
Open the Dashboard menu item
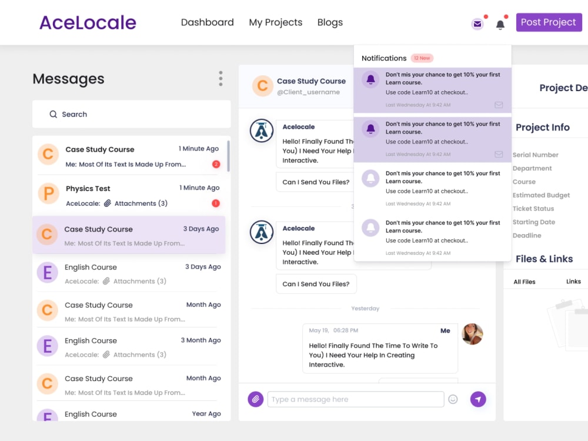[x=208, y=22]
